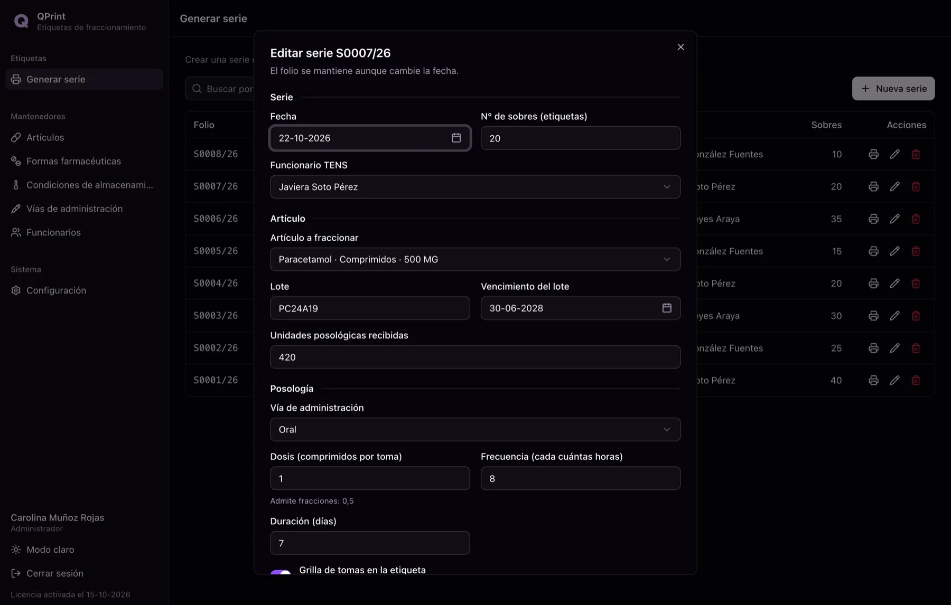This screenshot has height=605, width=951.
Task: Open Condiciones de almacenamiento page
Action: pos(84,185)
